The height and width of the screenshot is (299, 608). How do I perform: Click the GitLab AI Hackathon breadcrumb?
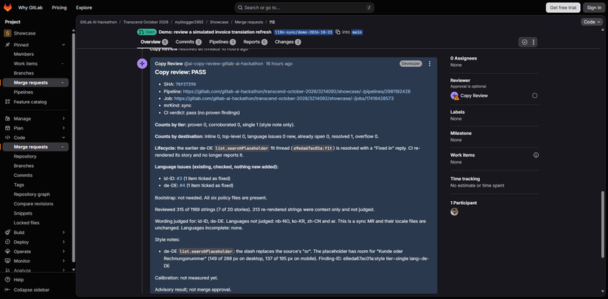tap(99, 22)
